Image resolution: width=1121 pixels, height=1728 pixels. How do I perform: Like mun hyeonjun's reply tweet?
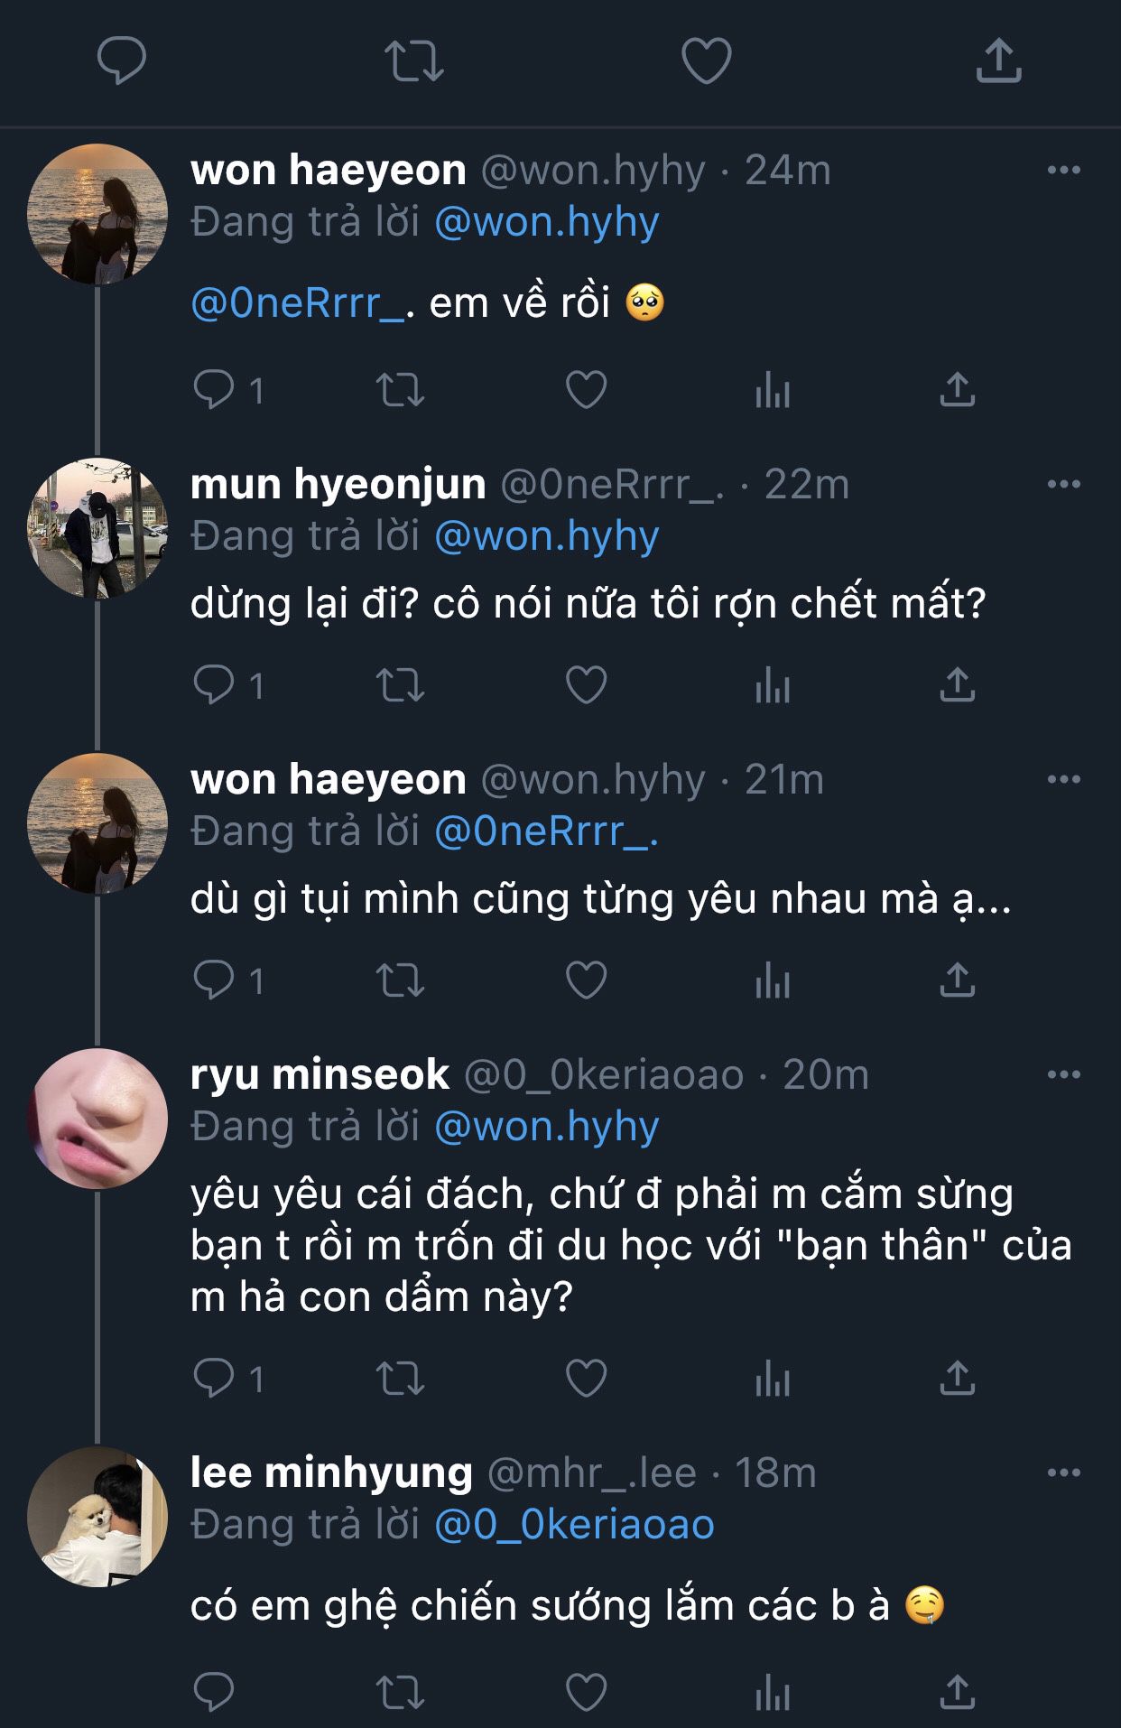coord(586,685)
